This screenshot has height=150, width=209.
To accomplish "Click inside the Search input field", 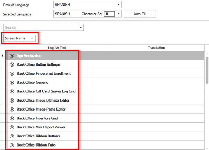I will [40, 27].
